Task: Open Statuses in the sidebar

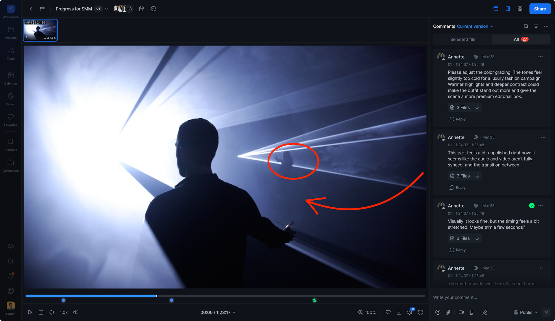Action: pyautogui.click(x=11, y=145)
